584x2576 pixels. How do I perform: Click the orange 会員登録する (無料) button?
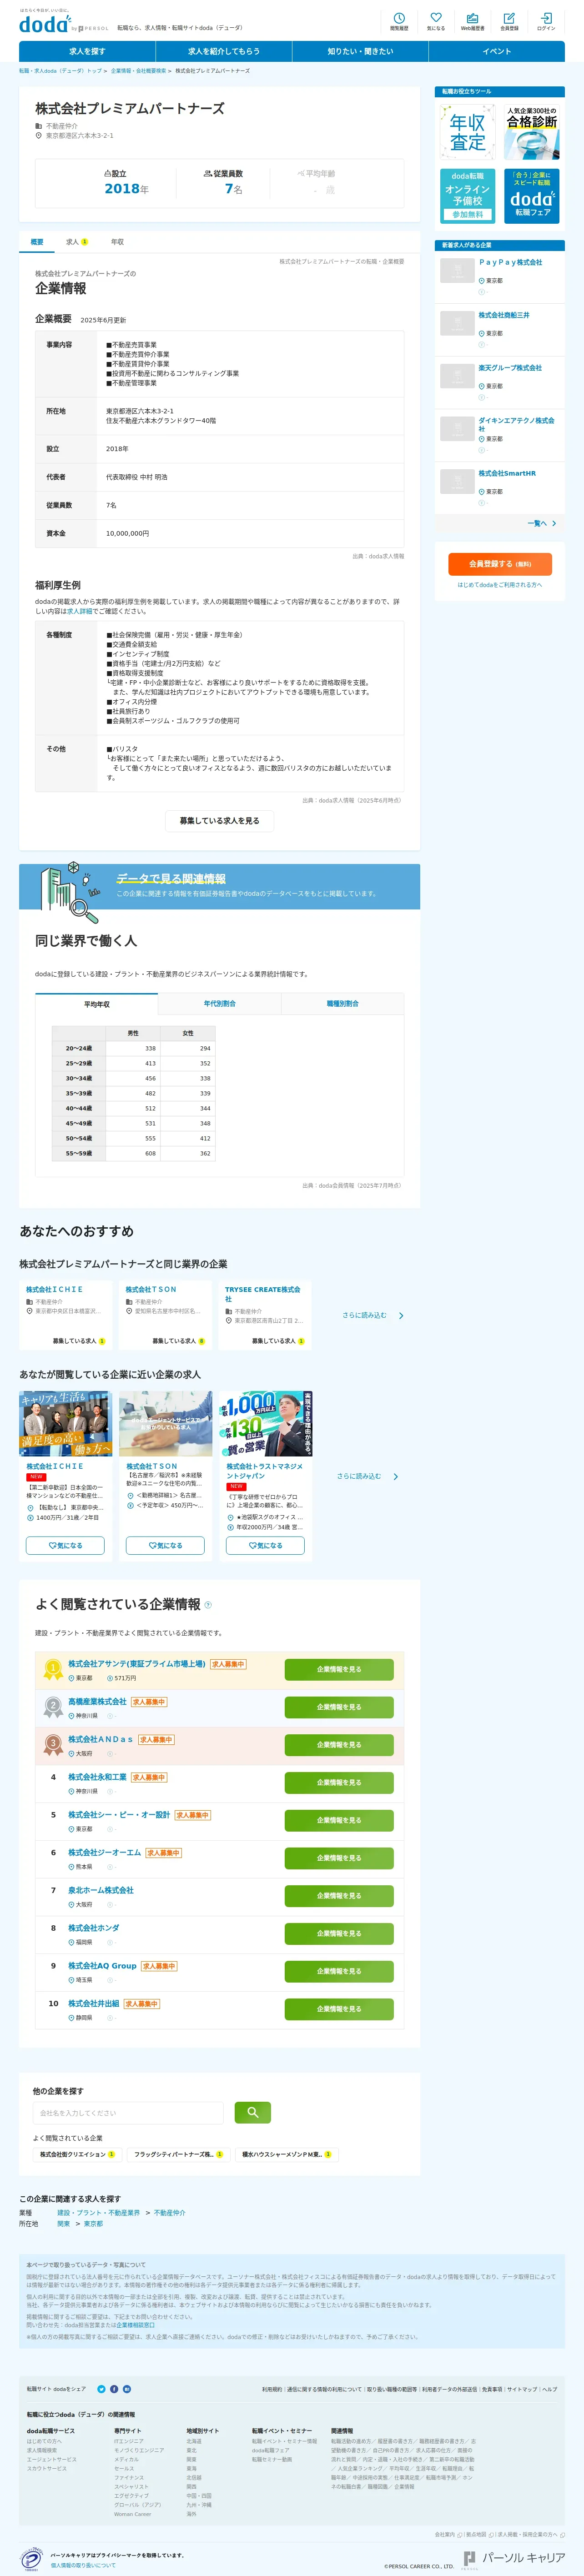tap(500, 564)
